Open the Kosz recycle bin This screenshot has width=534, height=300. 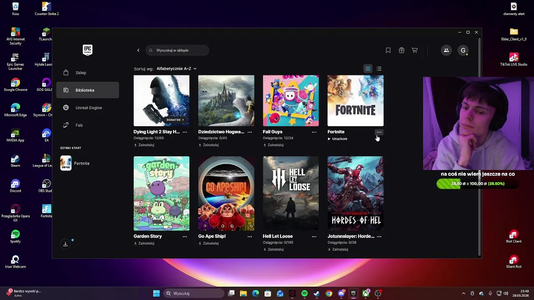coord(15,9)
